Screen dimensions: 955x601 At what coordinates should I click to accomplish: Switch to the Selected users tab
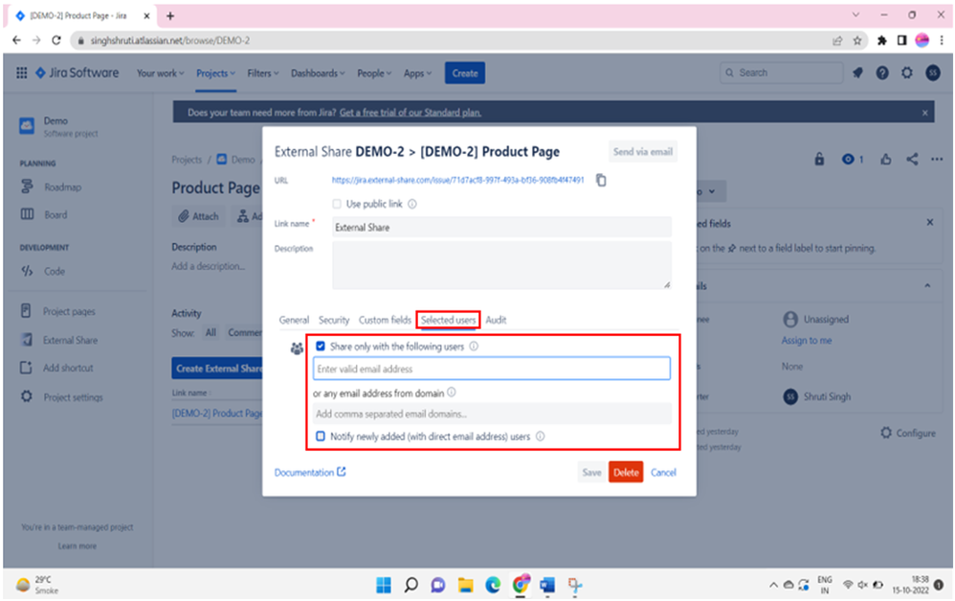[x=448, y=321]
